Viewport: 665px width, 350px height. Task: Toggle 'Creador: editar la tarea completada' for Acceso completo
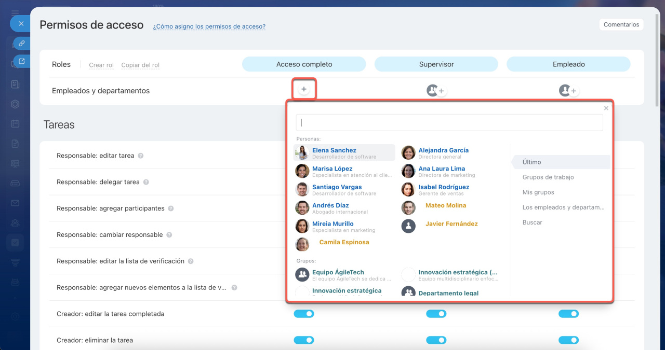304,314
